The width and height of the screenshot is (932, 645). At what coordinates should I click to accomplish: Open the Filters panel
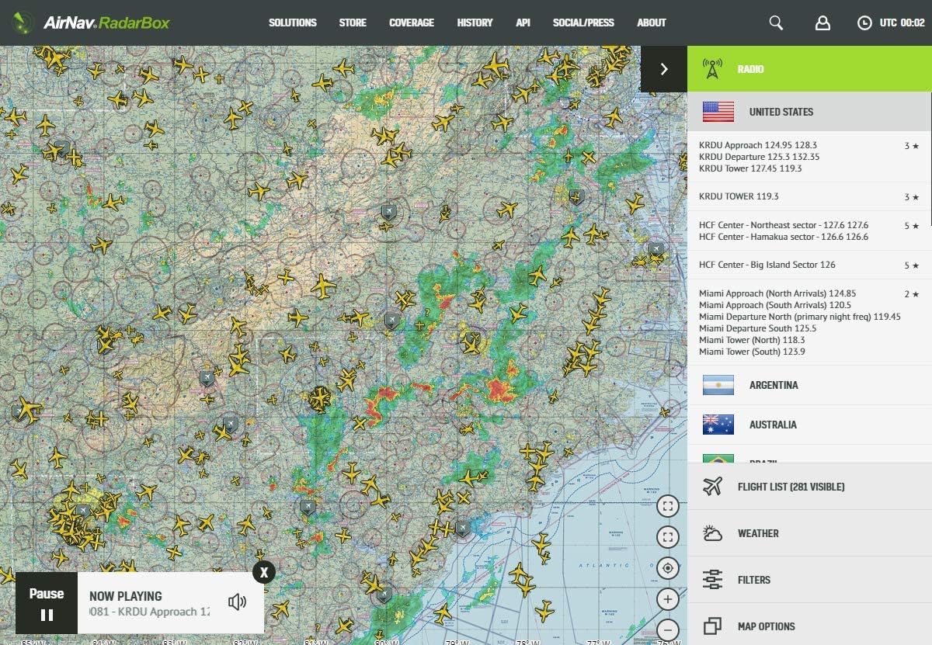753,580
